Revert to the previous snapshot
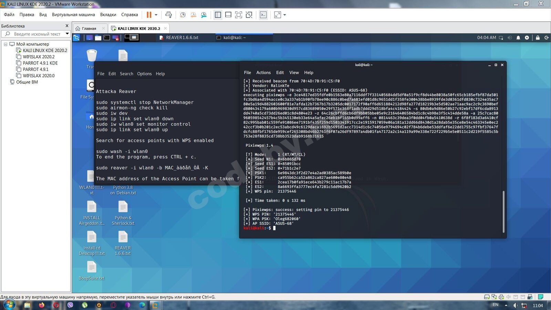 [x=193, y=15]
